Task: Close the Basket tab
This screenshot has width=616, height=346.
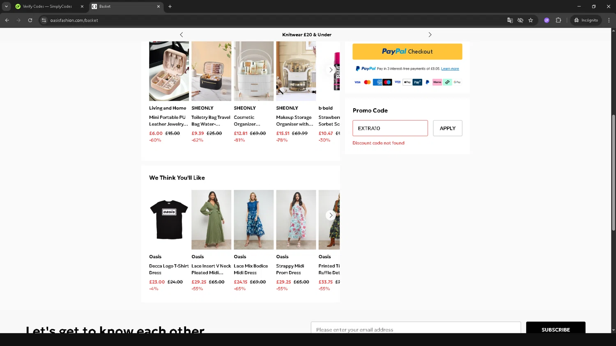Action: (x=159, y=7)
